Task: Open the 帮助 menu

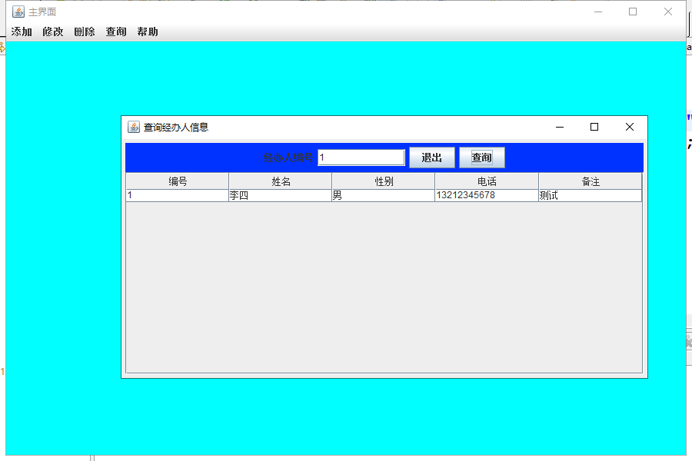Action: [148, 32]
